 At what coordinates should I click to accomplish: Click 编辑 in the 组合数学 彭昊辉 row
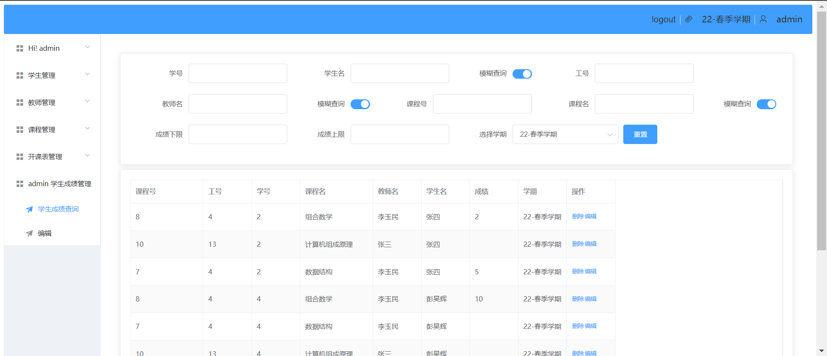[x=591, y=299]
